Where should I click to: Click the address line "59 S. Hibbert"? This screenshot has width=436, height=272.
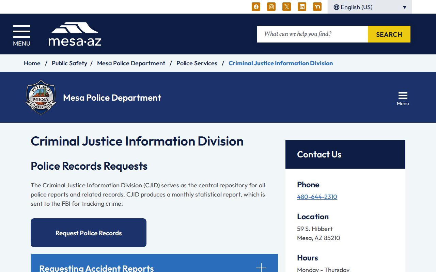(x=315, y=229)
